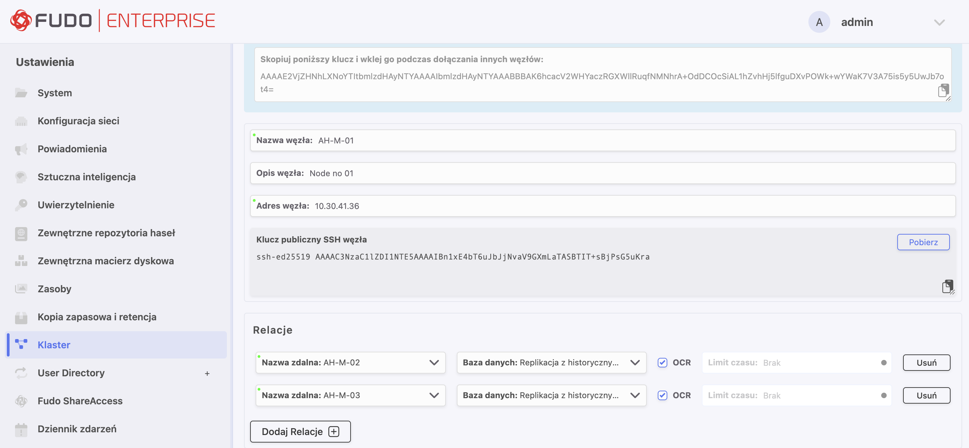This screenshot has width=969, height=448.
Task: Click the Limit czasu field for AH-M-02
Action: pyautogui.click(x=796, y=363)
